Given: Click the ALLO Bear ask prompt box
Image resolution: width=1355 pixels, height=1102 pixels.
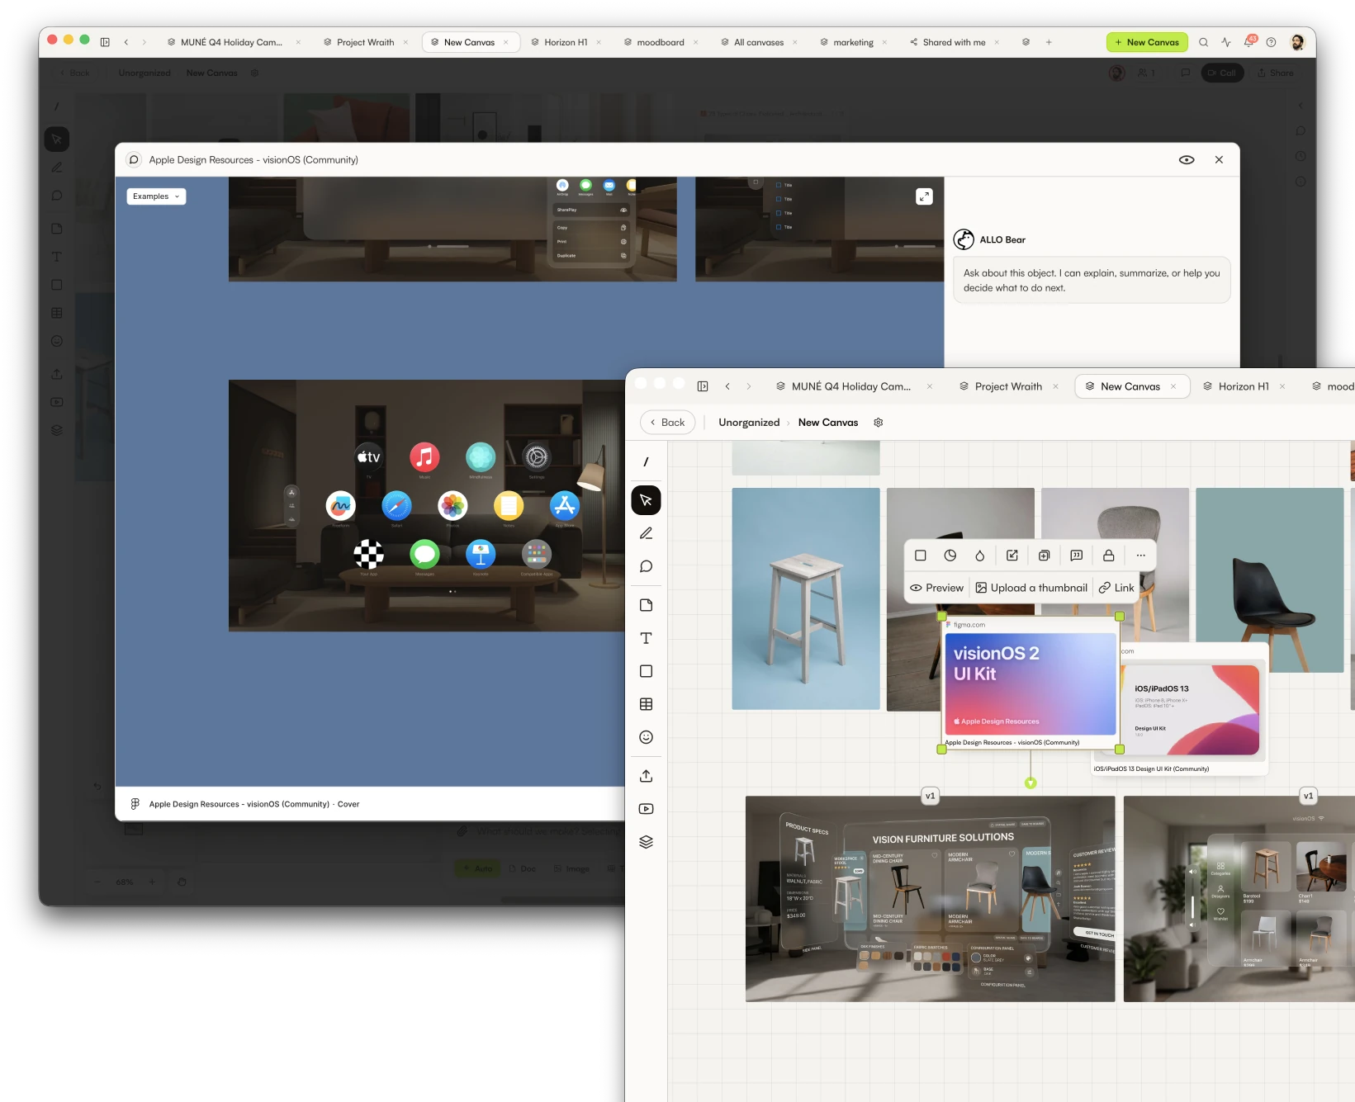Looking at the screenshot, I should tap(1092, 280).
